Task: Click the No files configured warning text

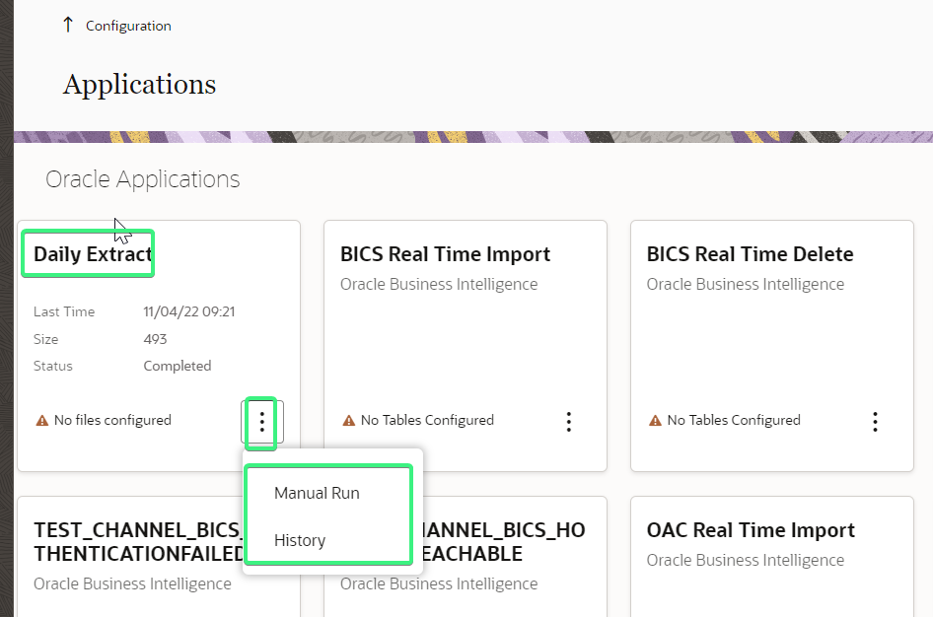Action: pyautogui.click(x=112, y=421)
